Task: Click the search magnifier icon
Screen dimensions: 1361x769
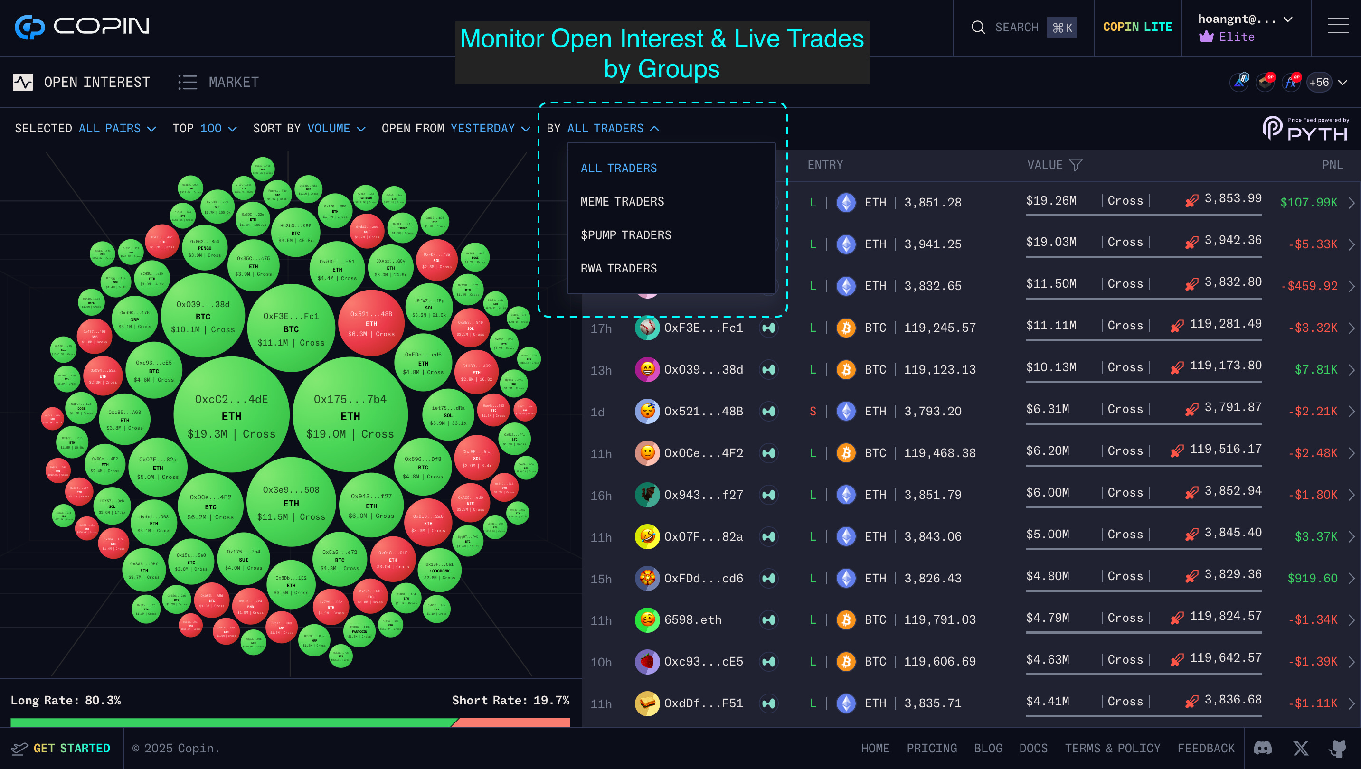Action: (x=978, y=28)
